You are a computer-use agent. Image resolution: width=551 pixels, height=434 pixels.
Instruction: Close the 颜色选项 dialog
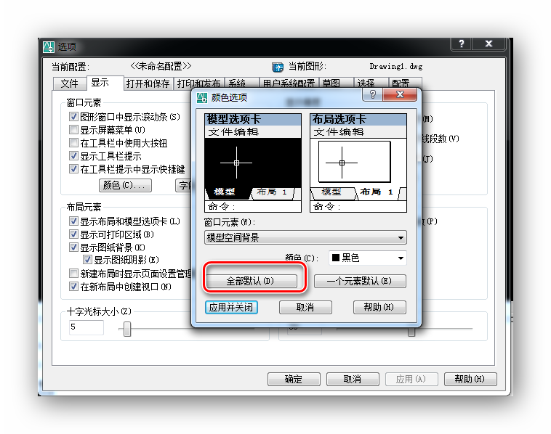click(x=400, y=94)
